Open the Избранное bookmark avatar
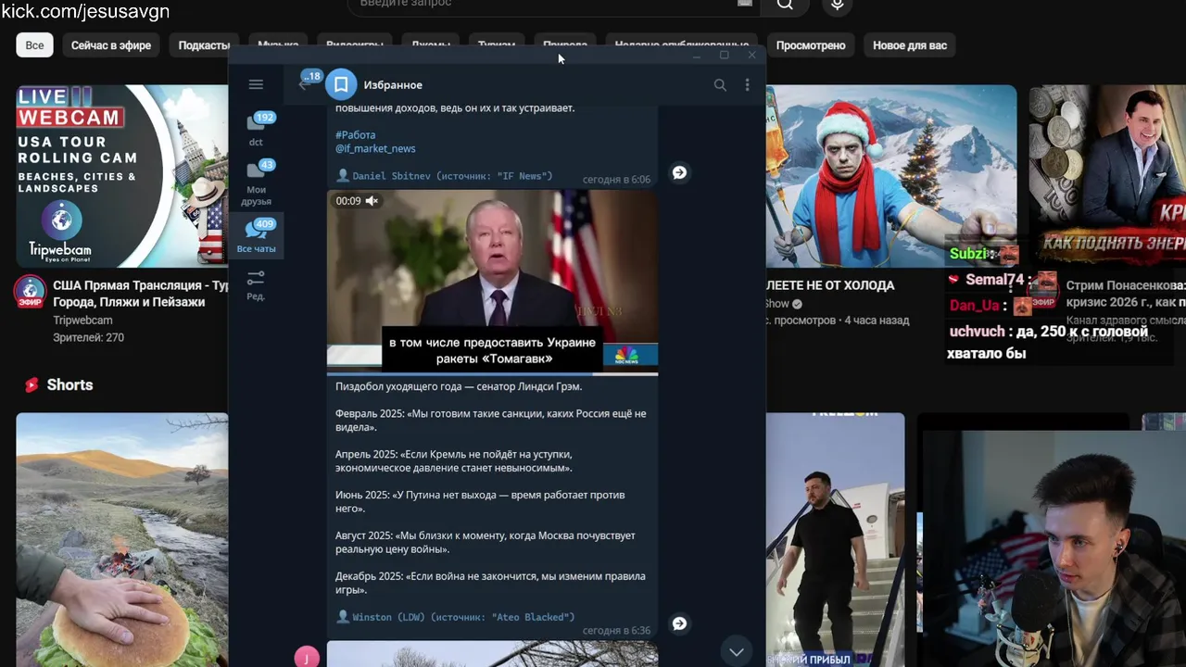The width and height of the screenshot is (1186, 667). 341,84
